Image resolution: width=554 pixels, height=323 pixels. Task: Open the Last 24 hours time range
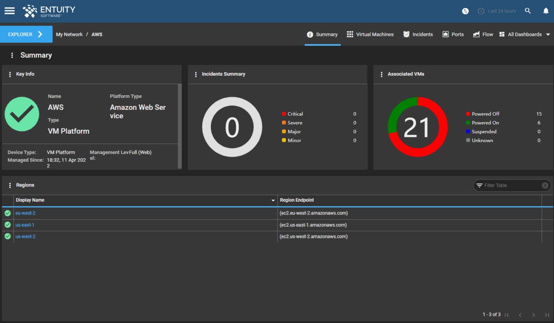pos(497,11)
